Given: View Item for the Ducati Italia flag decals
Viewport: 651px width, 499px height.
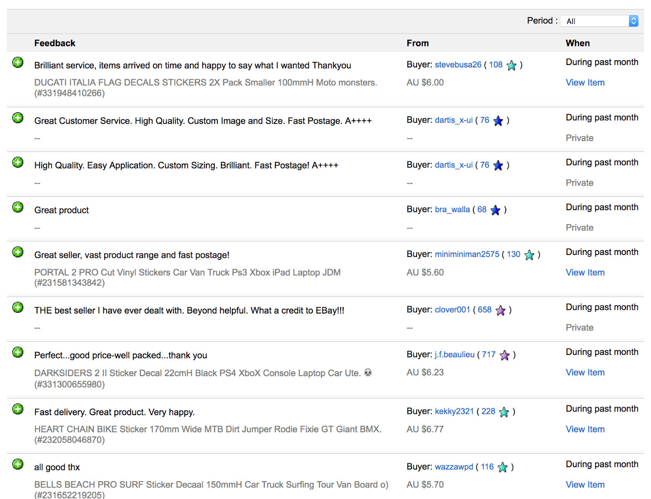Looking at the screenshot, I should click(x=585, y=83).
